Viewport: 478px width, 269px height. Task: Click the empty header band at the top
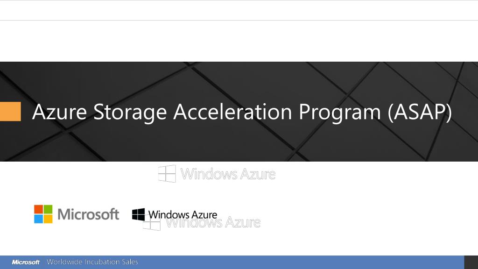(239, 10)
